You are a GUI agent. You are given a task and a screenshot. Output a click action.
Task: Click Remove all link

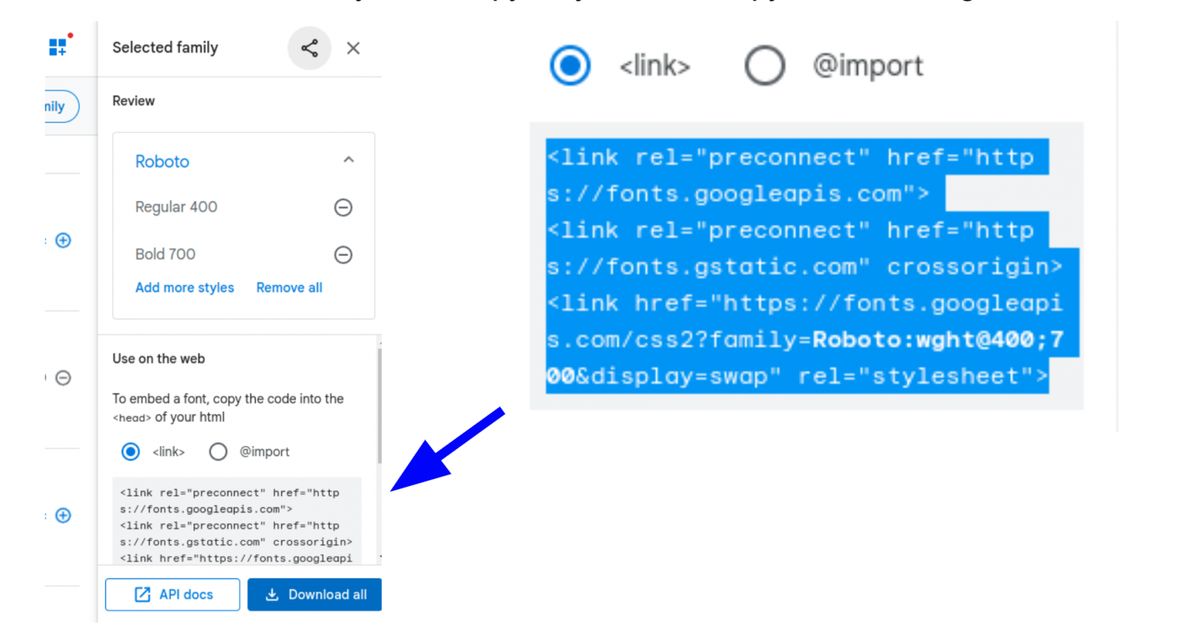click(x=289, y=287)
